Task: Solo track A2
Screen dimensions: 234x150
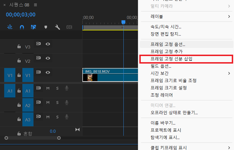Action: (x=57, y=103)
